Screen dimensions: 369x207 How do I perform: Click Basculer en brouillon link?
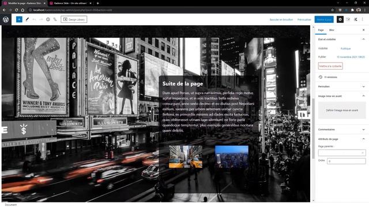tap(281, 20)
